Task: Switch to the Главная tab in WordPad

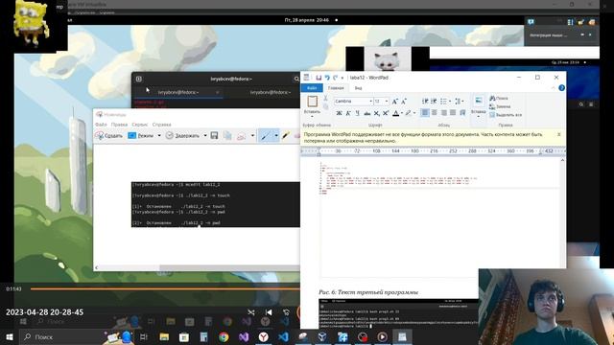Action: [x=336, y=88]
